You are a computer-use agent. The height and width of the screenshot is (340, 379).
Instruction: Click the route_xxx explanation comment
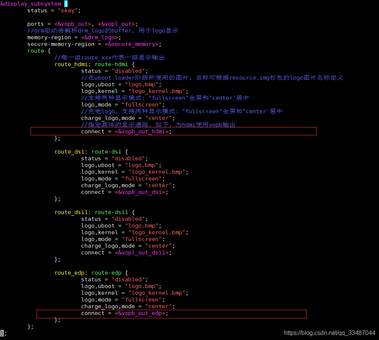coord(110,58)
